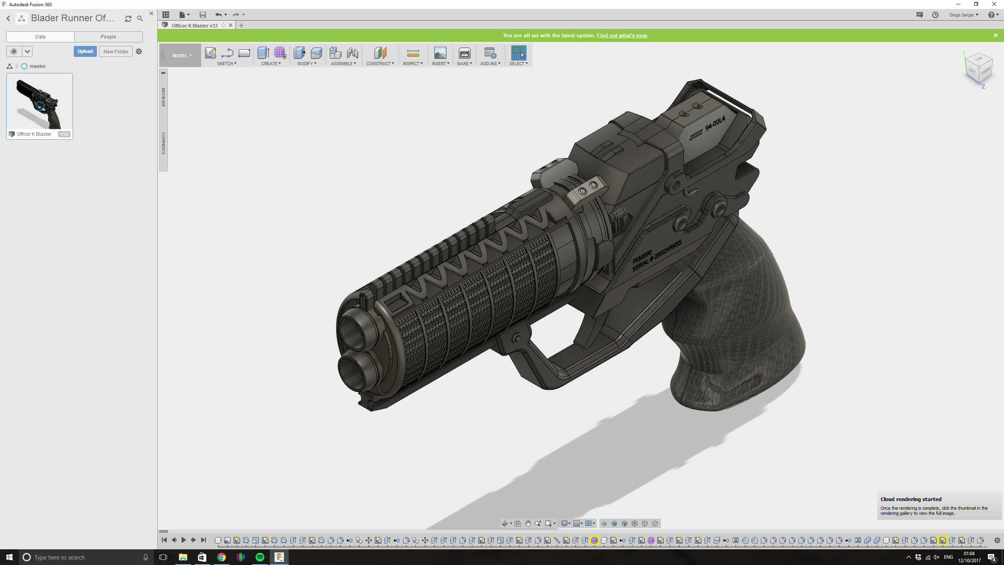Open the Create Form sculpt tool

(x=280, y=53)
